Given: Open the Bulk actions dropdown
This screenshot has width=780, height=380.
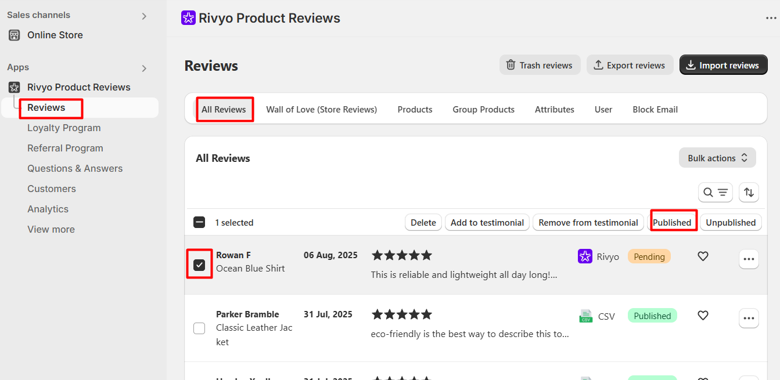Looking at the screenshot, I should pos(717,158).
